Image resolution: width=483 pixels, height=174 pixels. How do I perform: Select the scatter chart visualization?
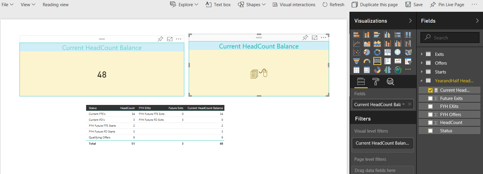[x=356, y=52]
